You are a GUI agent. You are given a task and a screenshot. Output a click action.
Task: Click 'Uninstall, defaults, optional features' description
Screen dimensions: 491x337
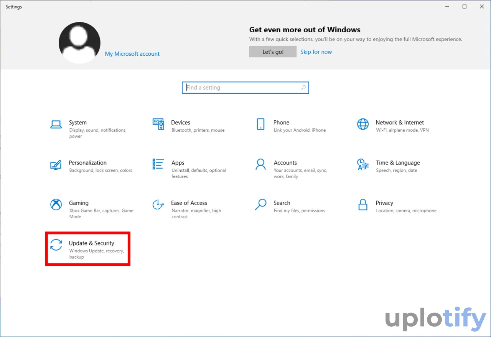click(x=199, y=173)
